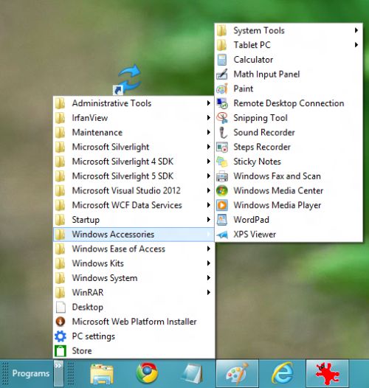The image size is (369, 388).
Task: Click the Microsoft Silverlight 4 SDK text
Action: tap(123, 162)
